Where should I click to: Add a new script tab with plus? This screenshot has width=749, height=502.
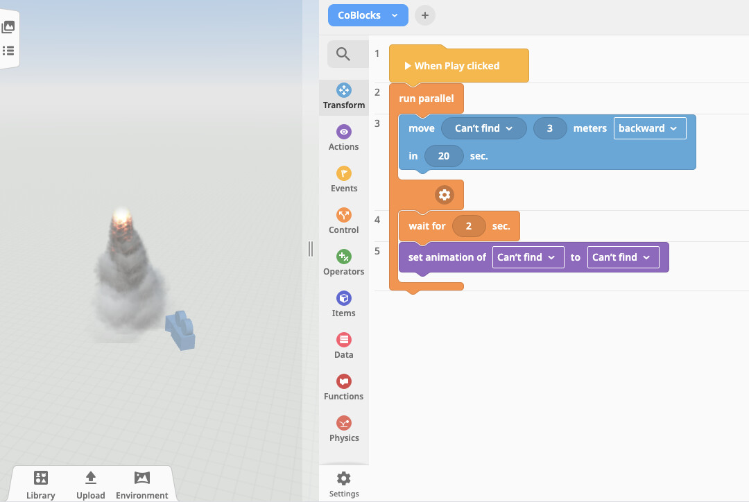tap(425, 15)
